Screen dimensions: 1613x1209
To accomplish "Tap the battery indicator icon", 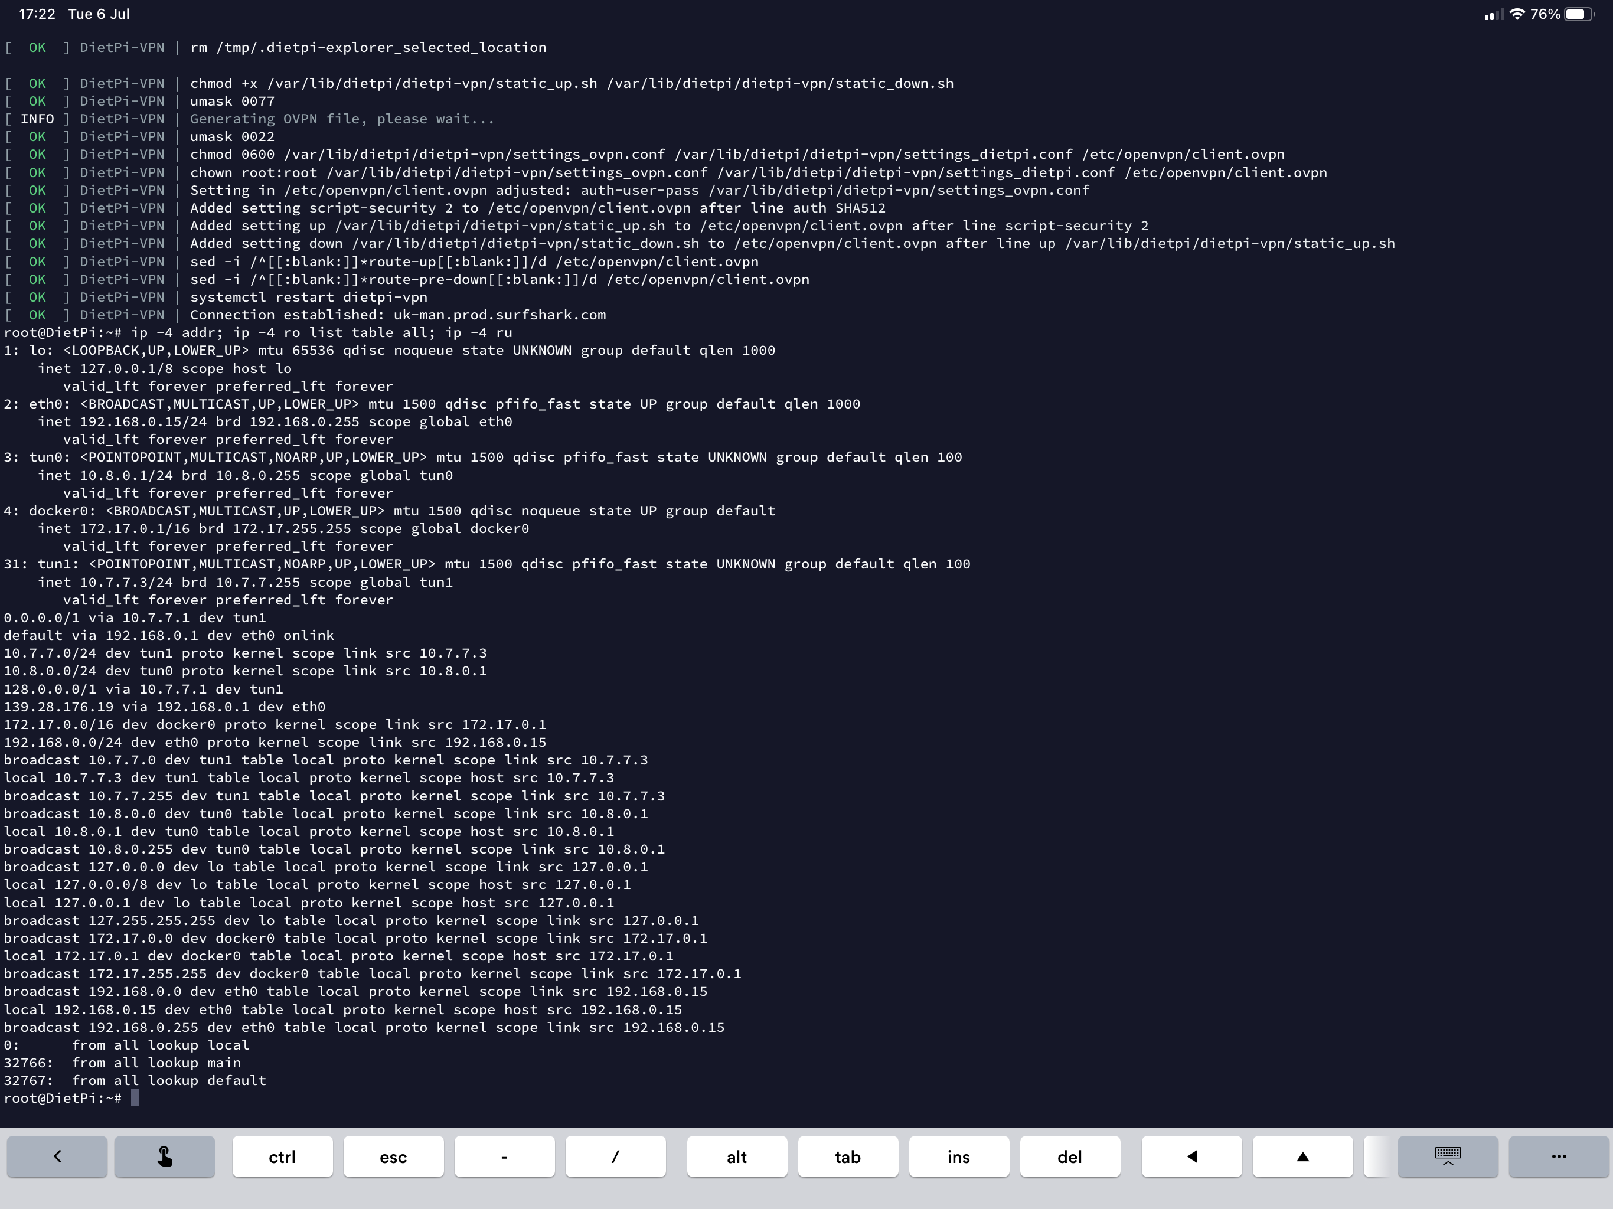I will pos(1579,15).
